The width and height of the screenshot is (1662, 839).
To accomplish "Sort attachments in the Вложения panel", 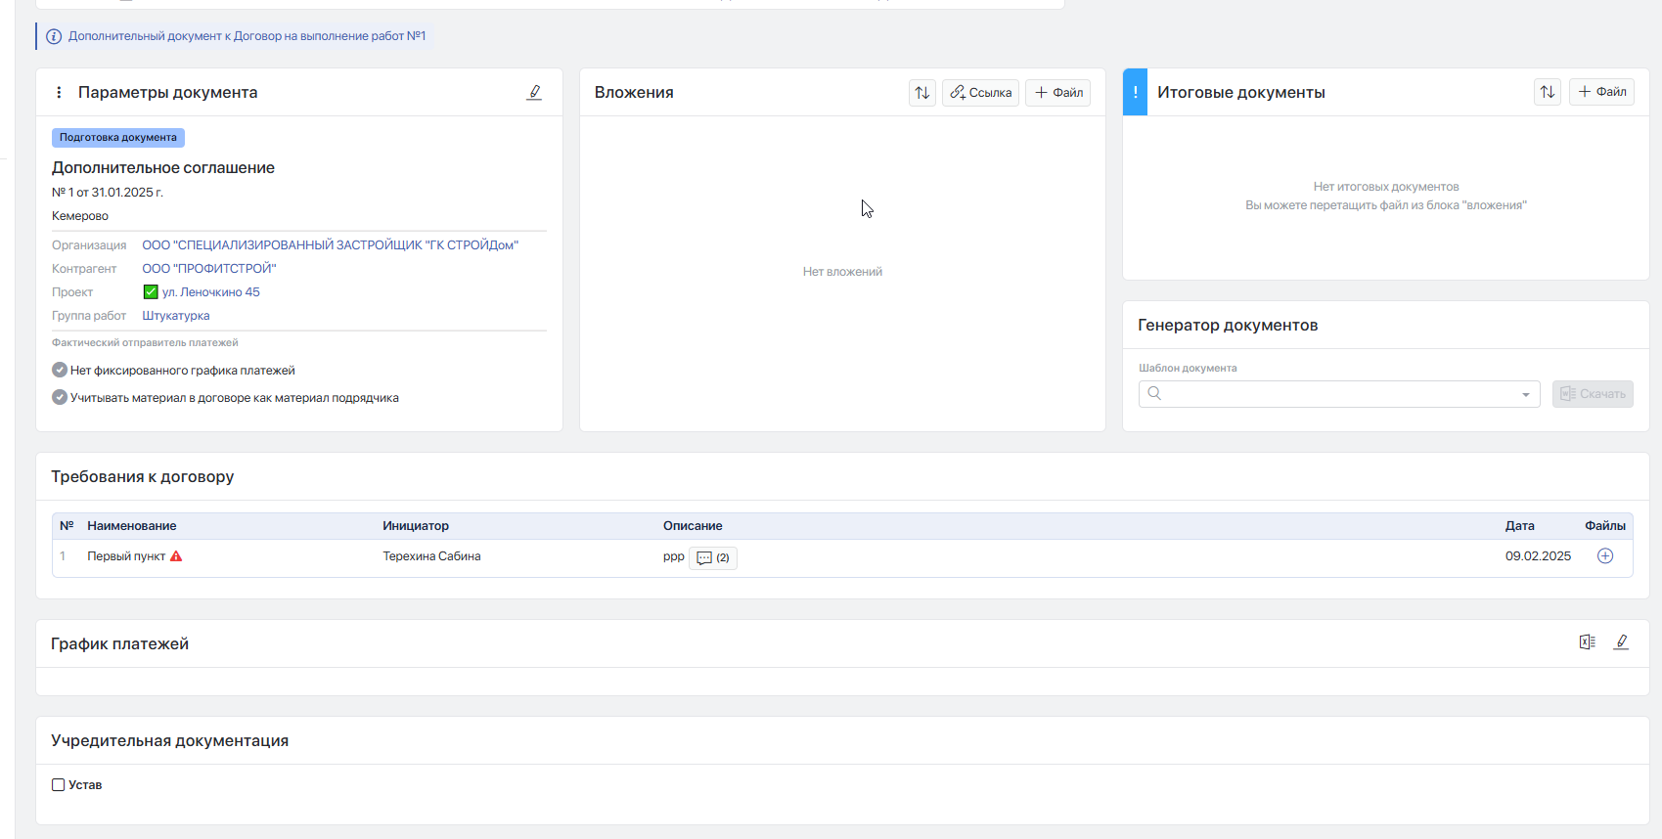I will point(922,93).
